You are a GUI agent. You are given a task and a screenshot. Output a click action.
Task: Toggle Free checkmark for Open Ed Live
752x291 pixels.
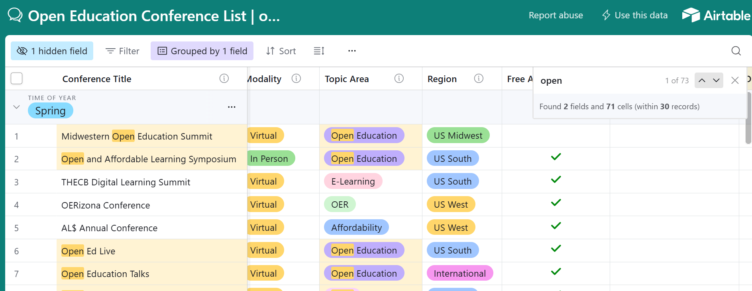click(556, 248)
